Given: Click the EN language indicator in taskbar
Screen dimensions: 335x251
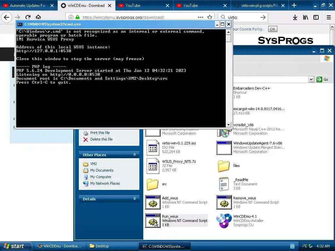Looking at the screenshot, I should (x=292, y=246).
